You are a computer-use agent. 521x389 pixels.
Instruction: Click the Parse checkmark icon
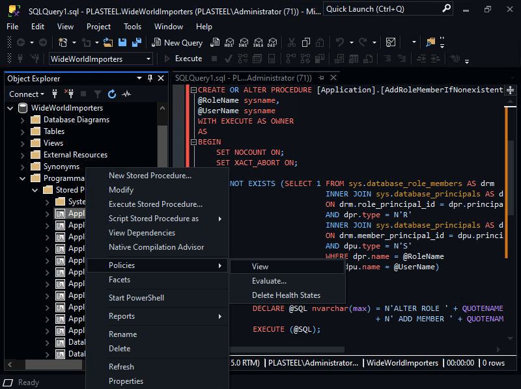pos(229,59)
